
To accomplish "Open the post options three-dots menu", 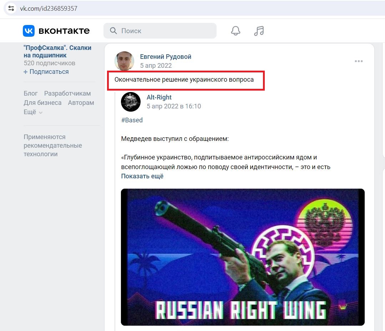I will (x=359, y=61).
